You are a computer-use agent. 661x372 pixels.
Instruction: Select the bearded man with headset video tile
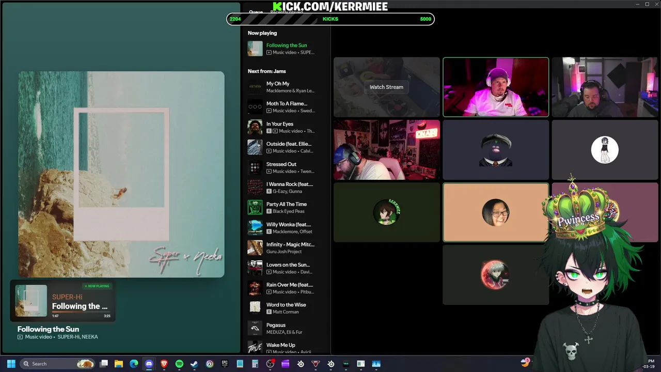[605, 87]
